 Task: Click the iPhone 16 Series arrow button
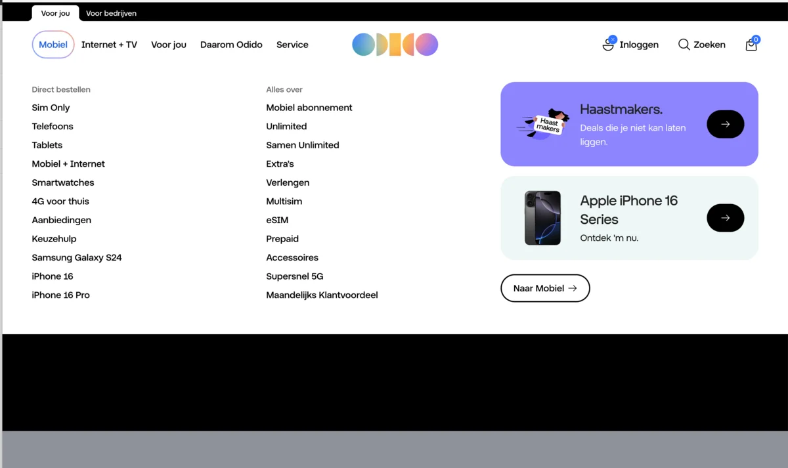[x=725, y=218]
